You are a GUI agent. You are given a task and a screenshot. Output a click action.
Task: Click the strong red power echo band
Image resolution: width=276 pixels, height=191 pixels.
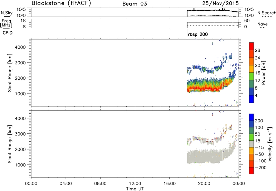(204, 88)
